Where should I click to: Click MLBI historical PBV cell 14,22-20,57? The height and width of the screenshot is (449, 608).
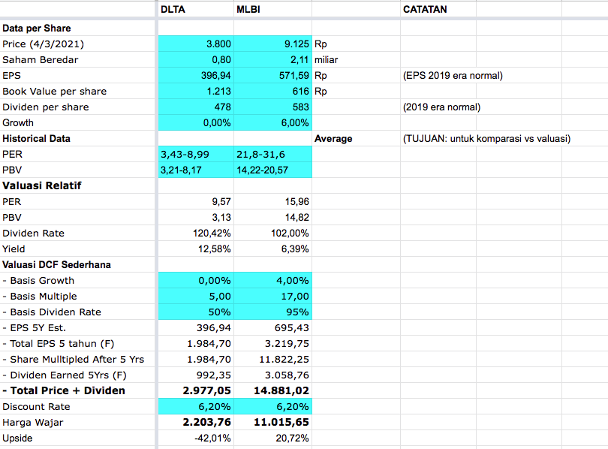(x=273, y=170)
